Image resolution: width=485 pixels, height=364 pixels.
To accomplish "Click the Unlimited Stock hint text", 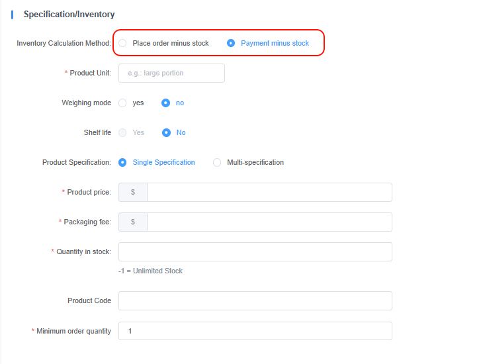I will coord(150,271).
